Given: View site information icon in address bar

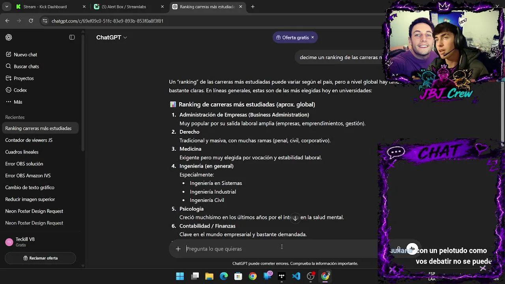Looking at the screenshot, I should [45, 21].
